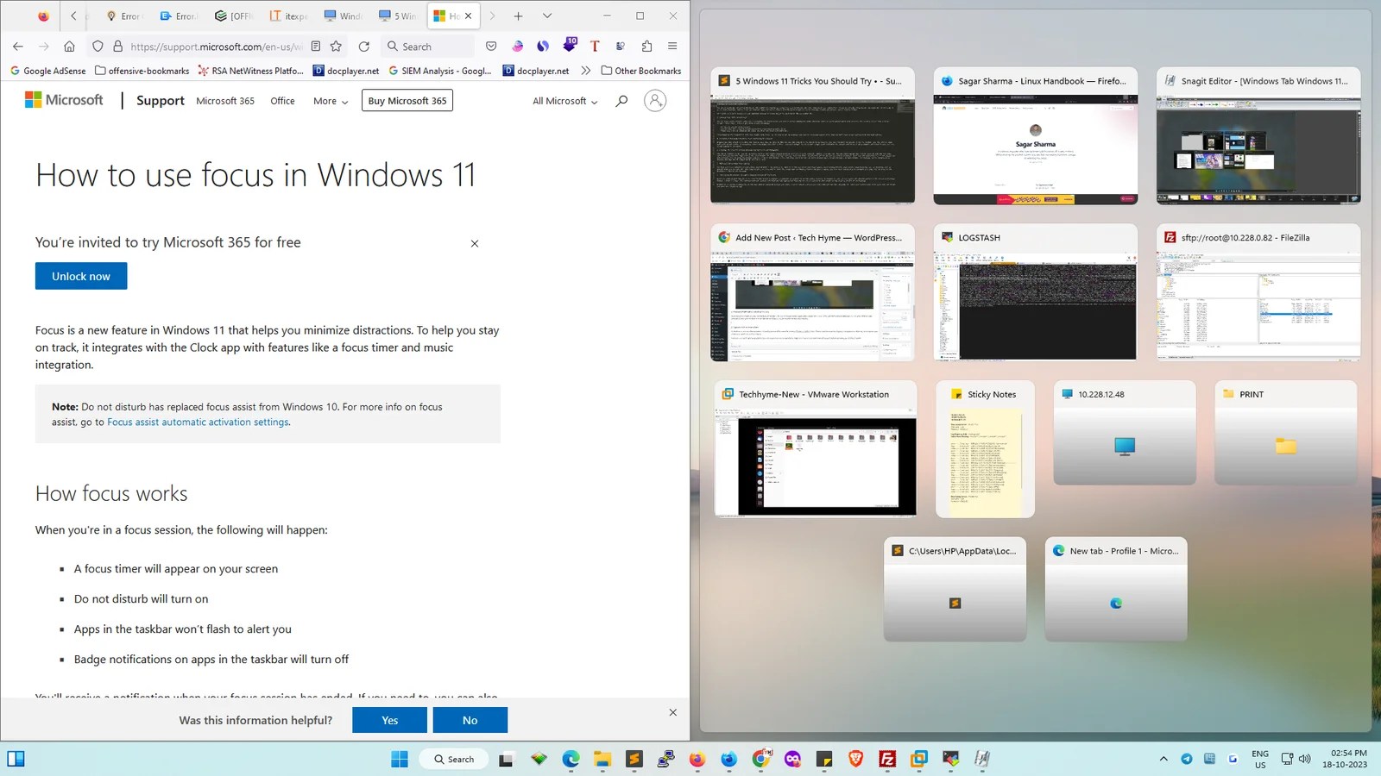
Task: Open Focus assist automatic activation settings link
Action: [x=199, y=422]
